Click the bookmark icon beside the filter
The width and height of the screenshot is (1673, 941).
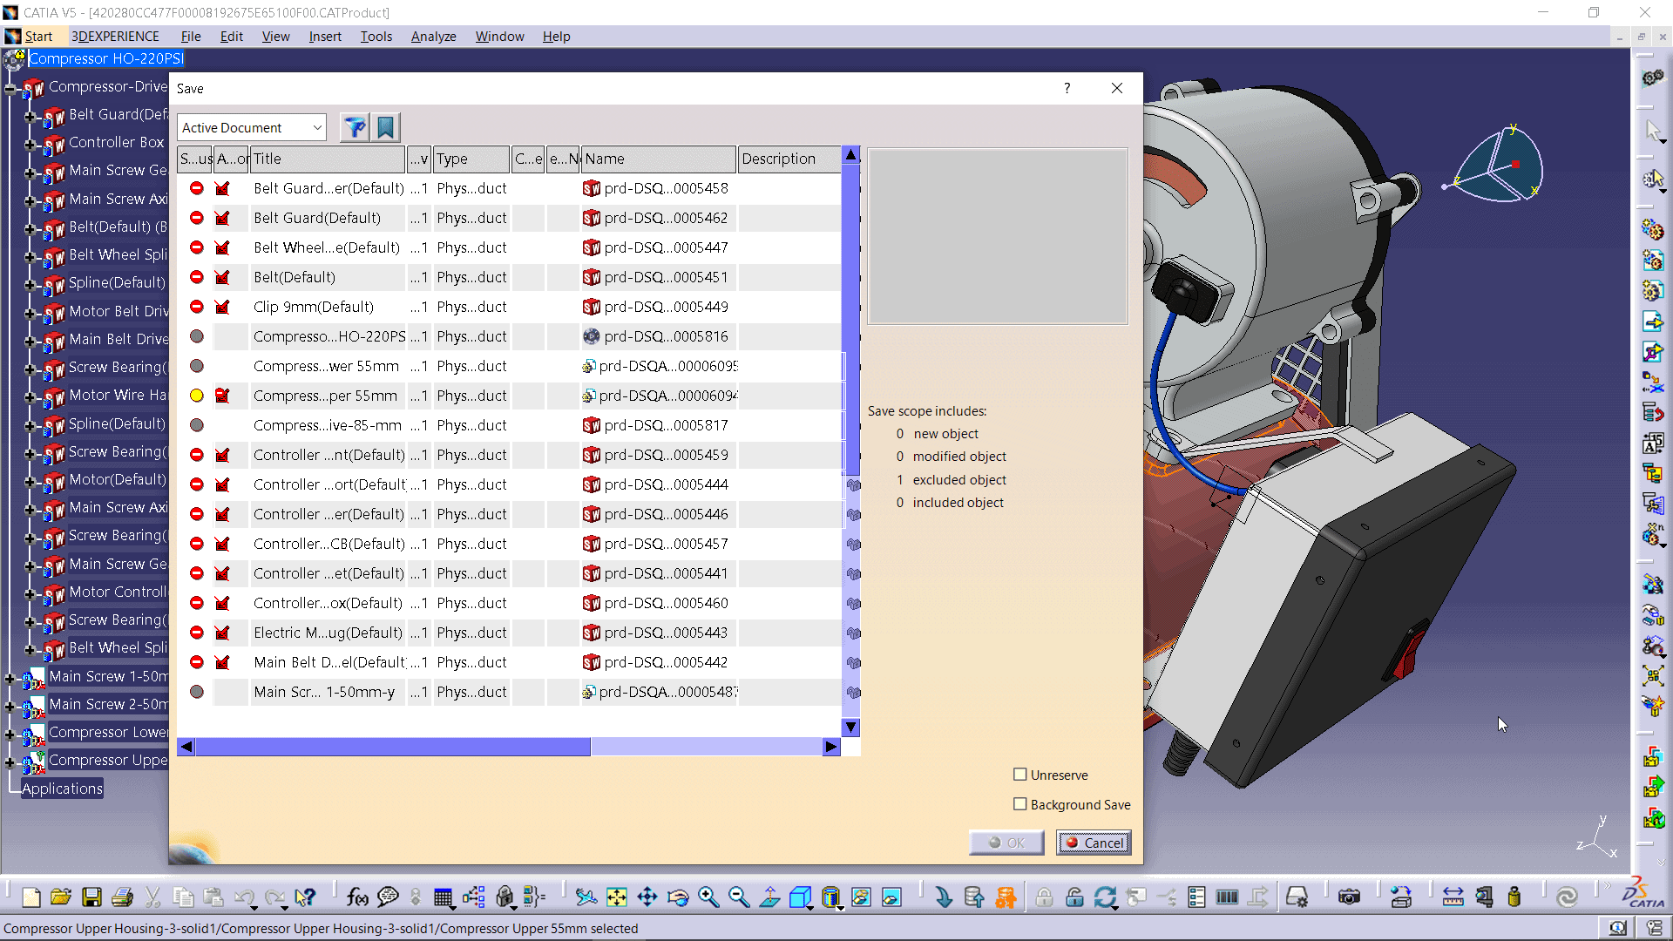[x=385, y=127]
